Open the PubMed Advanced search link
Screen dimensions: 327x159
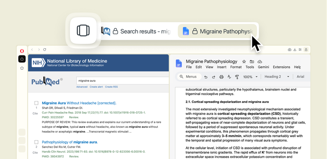(x=82, y=87)
